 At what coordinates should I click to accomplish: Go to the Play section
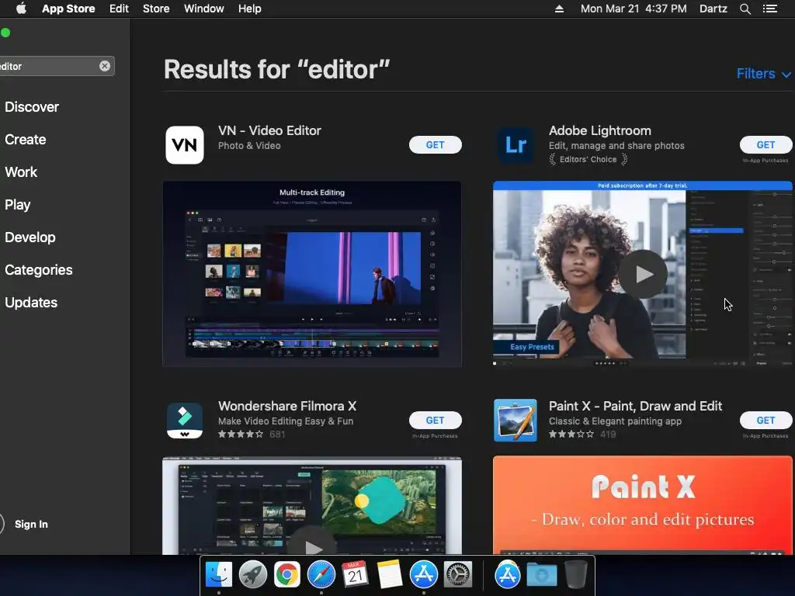(18, 205)
